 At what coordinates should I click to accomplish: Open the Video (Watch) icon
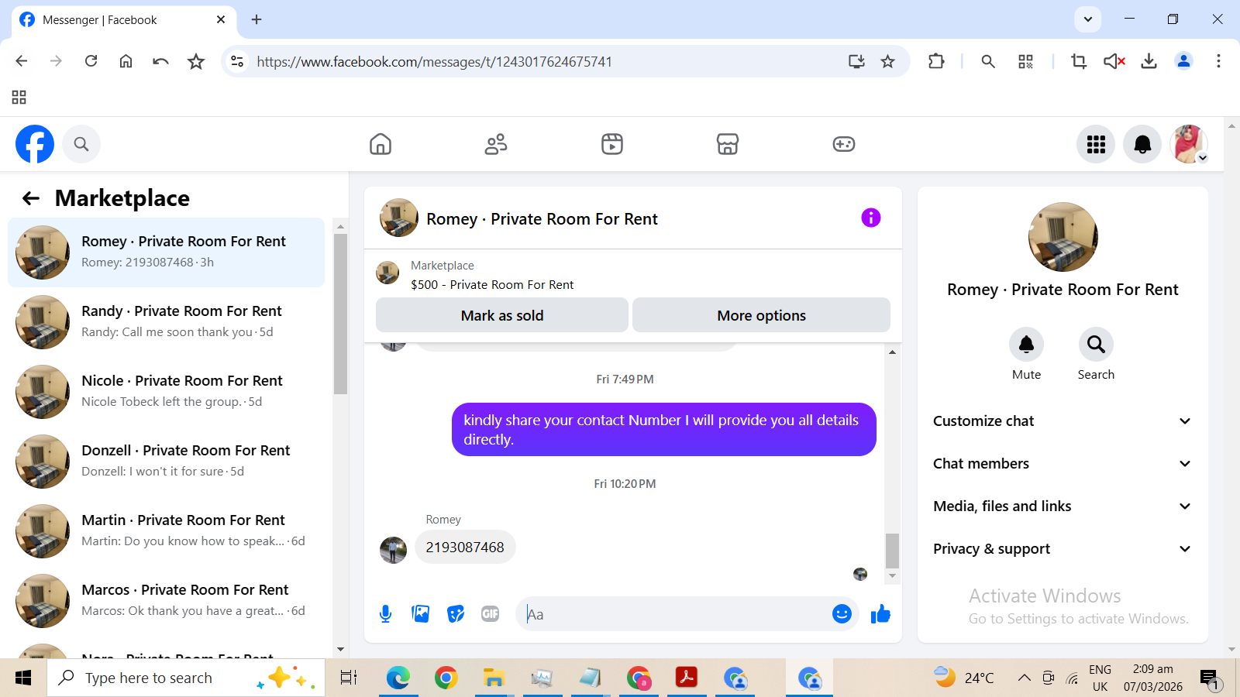(612, 144)
